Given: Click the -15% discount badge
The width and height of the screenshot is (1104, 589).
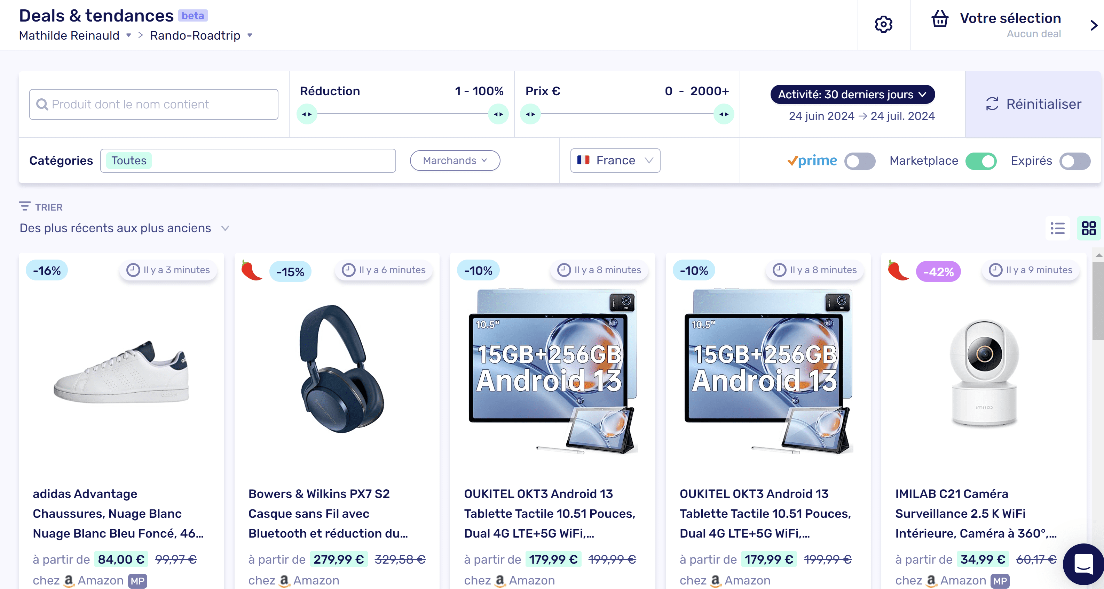Looking at the screenshot, I should (x=290, y=272).
